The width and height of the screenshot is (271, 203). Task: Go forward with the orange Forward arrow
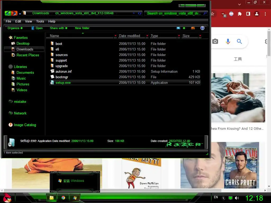pyautogui.click(x=14, y=13)
